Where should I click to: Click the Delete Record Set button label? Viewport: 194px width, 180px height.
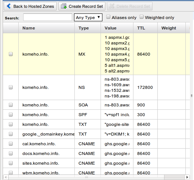tap(133, 6)
